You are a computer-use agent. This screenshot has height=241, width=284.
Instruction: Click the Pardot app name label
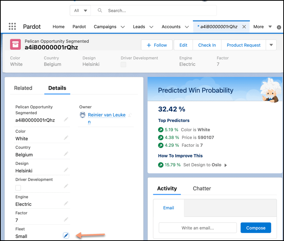click(32, 27)
